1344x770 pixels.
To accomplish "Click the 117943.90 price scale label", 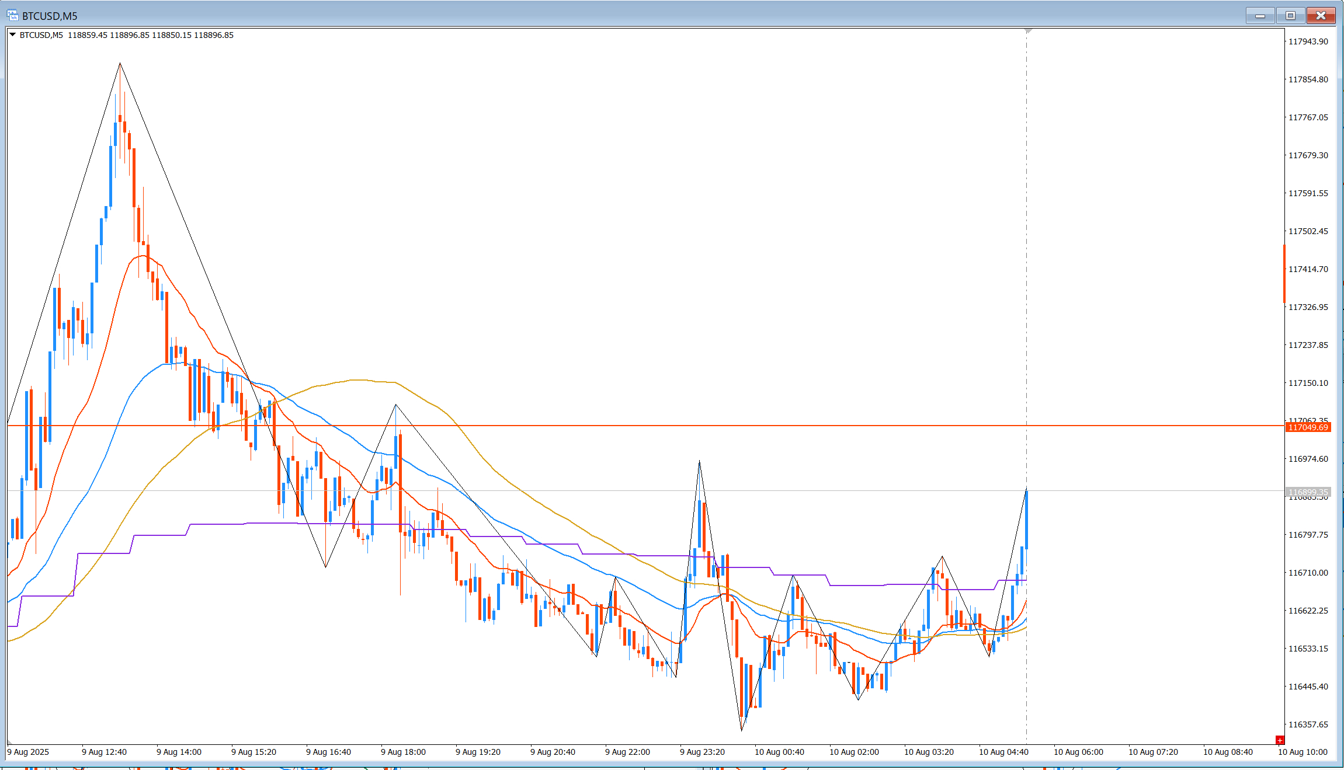I will pos(1308,41).
